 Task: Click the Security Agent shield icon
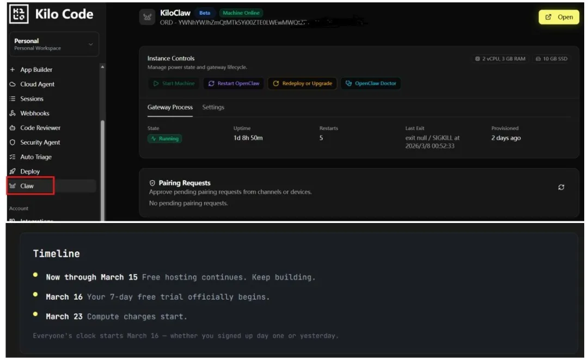click(13, 142)
